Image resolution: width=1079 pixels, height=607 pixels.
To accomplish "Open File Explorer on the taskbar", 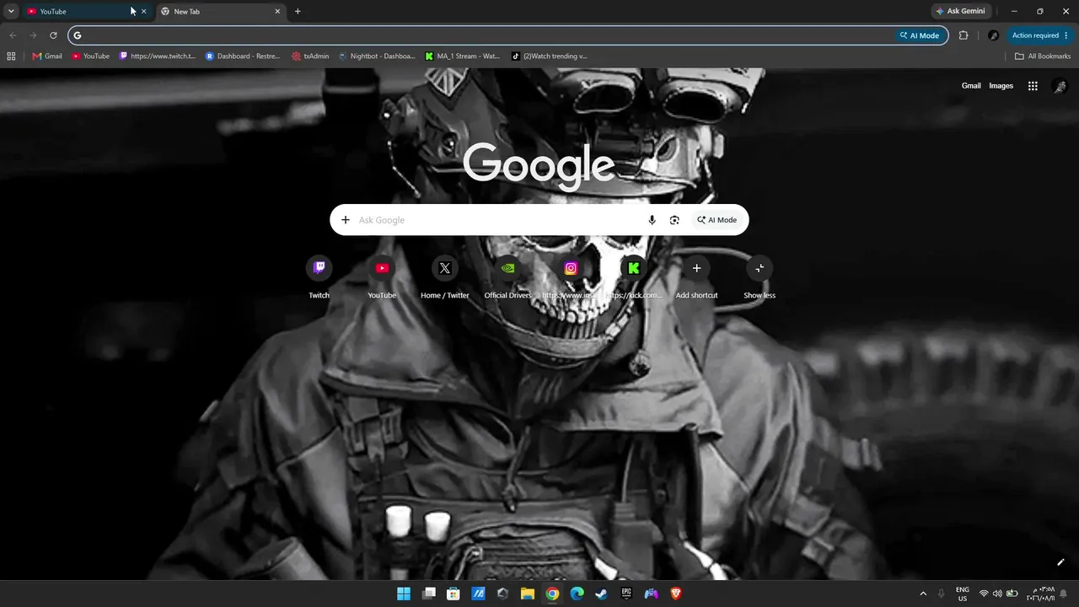I will (x=527, y=594).
